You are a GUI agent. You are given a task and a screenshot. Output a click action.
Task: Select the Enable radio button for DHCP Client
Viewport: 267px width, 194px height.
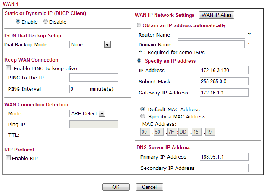18,22
